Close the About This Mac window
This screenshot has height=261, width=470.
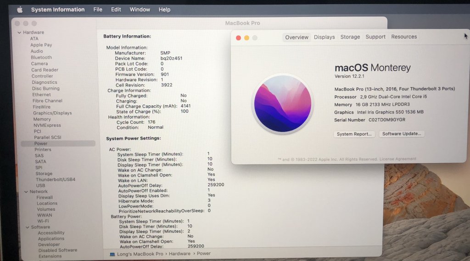[238, 38]
